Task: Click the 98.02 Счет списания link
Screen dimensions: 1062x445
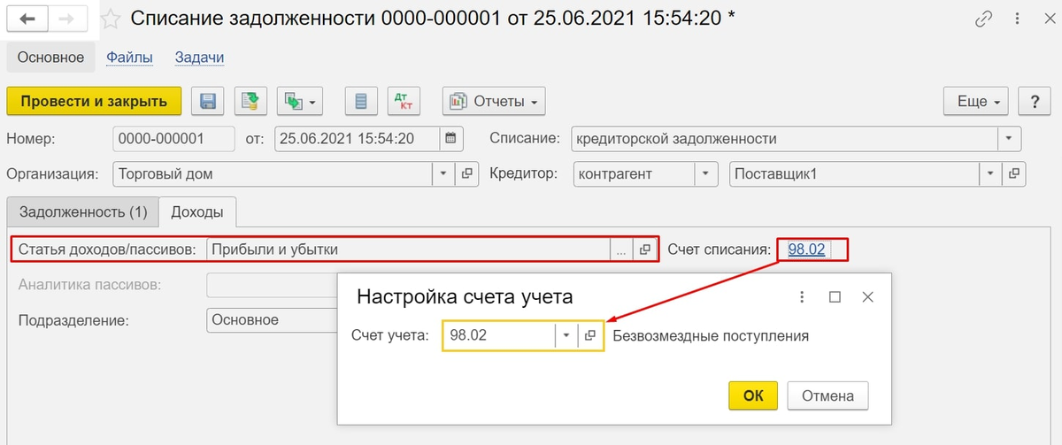Action: pos(806,249)
